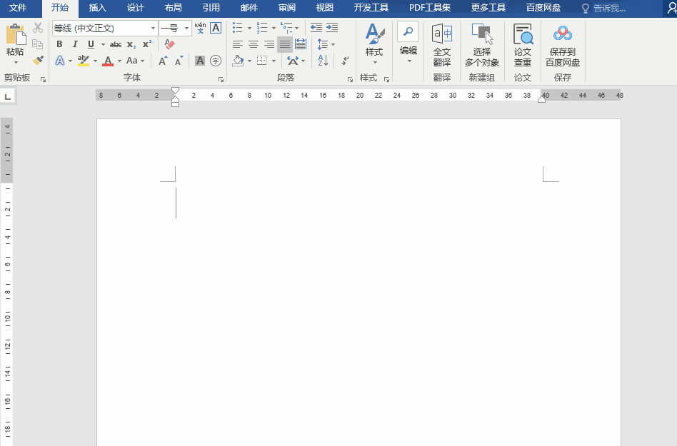The image size is (677, 446).
Task: Decrease paragraph indent
Action: pyautogui.click(x=316, y=28)
